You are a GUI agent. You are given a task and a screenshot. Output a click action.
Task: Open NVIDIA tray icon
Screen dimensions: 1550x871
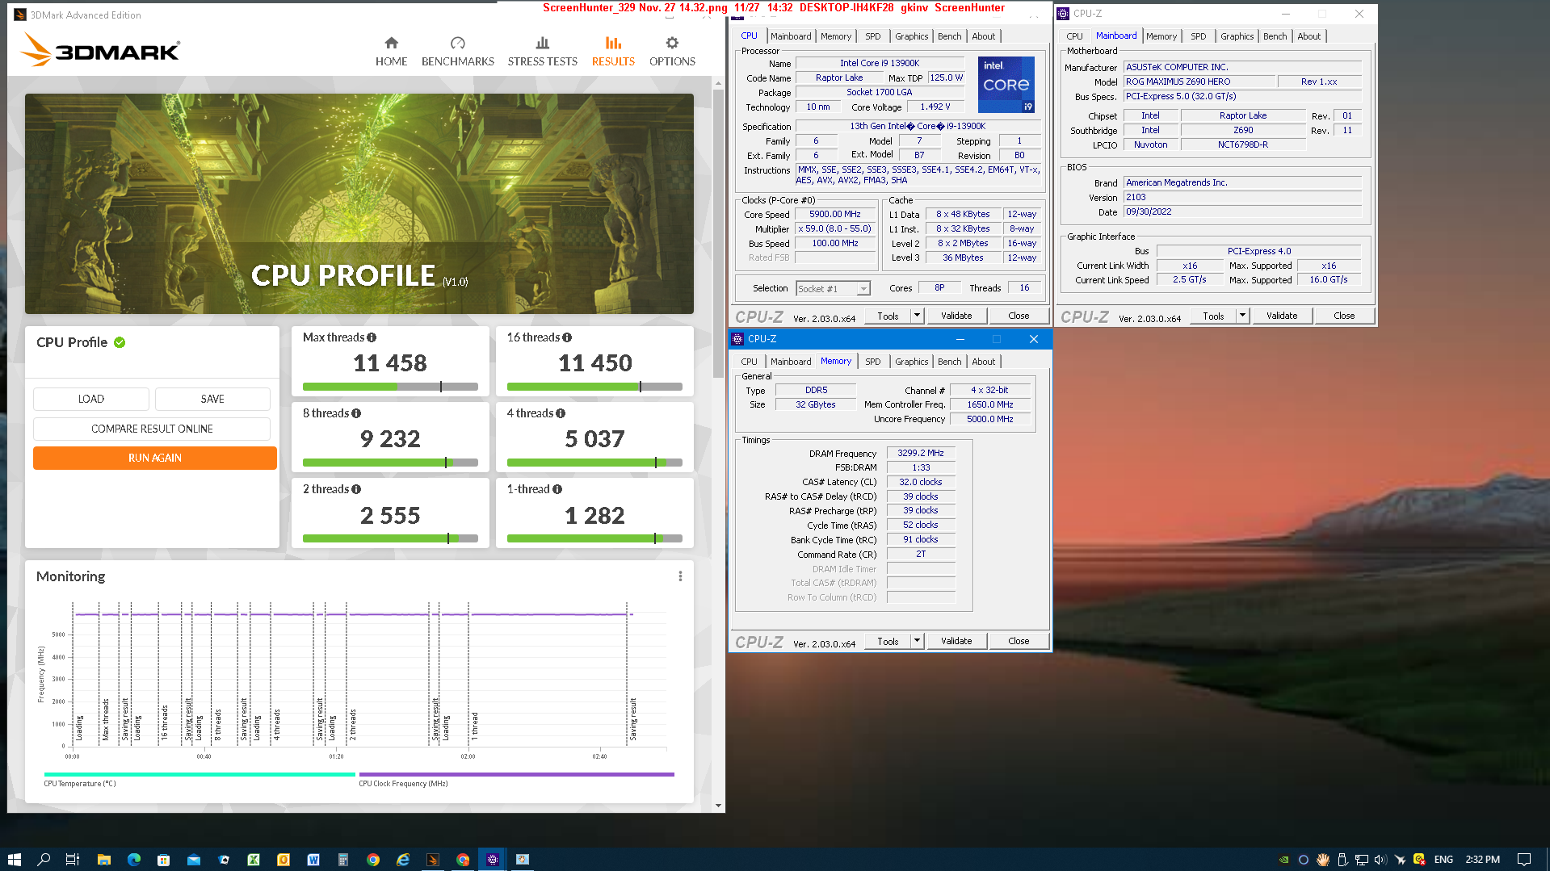tap(1283, 860)
